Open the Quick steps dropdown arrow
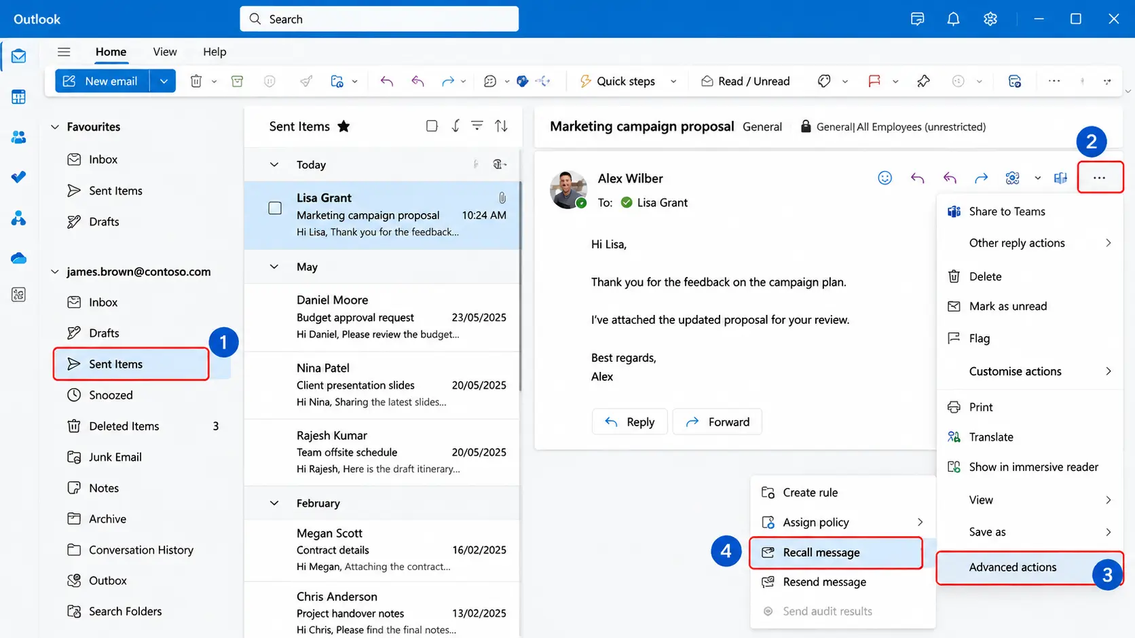 click(x=673, y=81)
